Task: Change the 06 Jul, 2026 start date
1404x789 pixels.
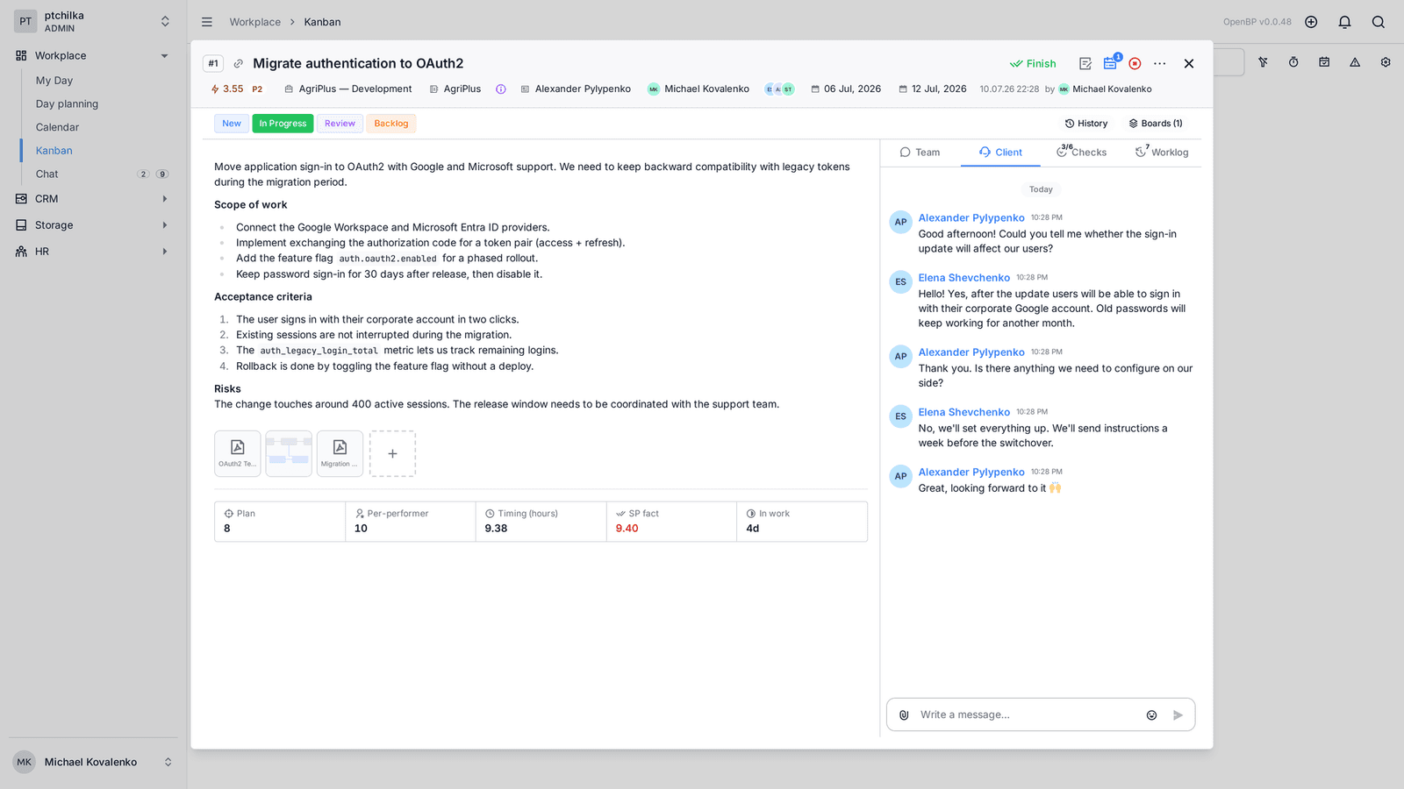Action: 846,89
